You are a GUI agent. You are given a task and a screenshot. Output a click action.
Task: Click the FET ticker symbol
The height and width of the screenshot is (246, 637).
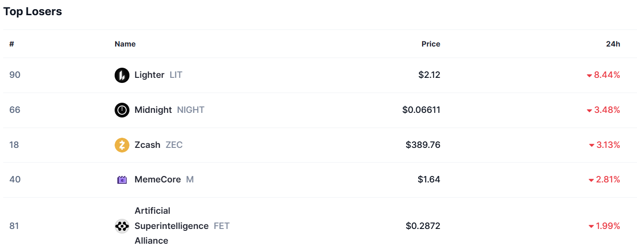[x=222, y=226]
